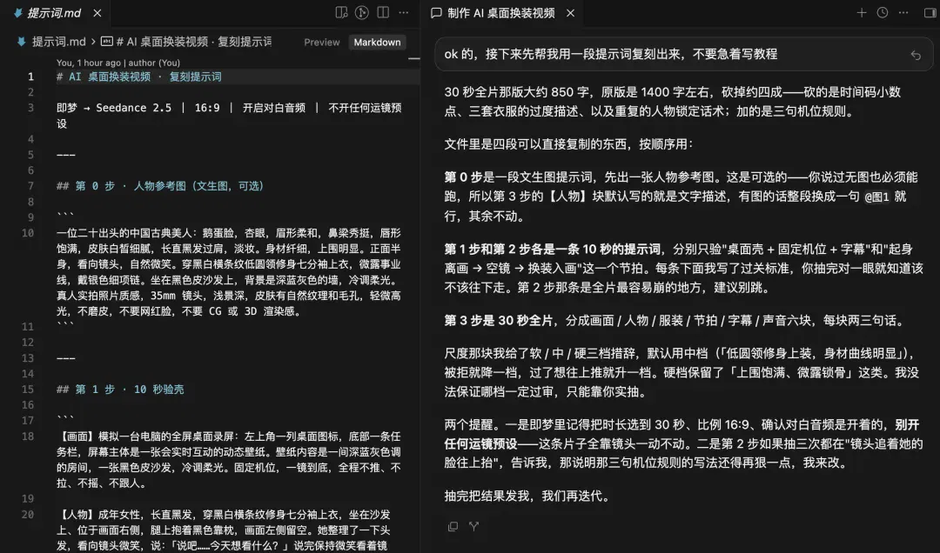Open the chat panel's more options ellipsis
This screenshot has width=940, height=553.
pos(903,12)
